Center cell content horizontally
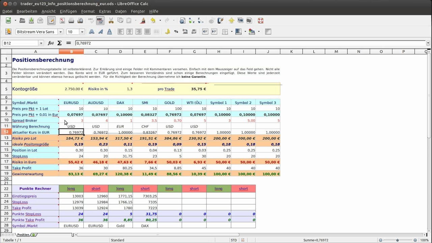432x243 pixels. (130, 32)
